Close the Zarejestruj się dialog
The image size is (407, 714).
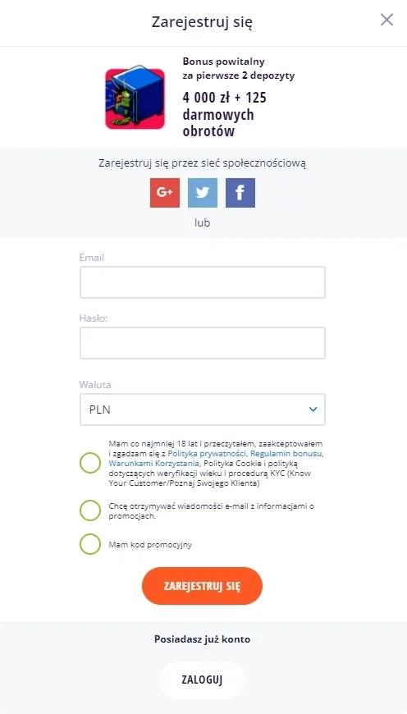(x=387, y=20)
